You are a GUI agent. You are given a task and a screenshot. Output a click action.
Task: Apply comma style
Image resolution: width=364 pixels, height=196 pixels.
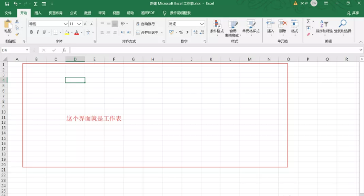tap(187, 32)
